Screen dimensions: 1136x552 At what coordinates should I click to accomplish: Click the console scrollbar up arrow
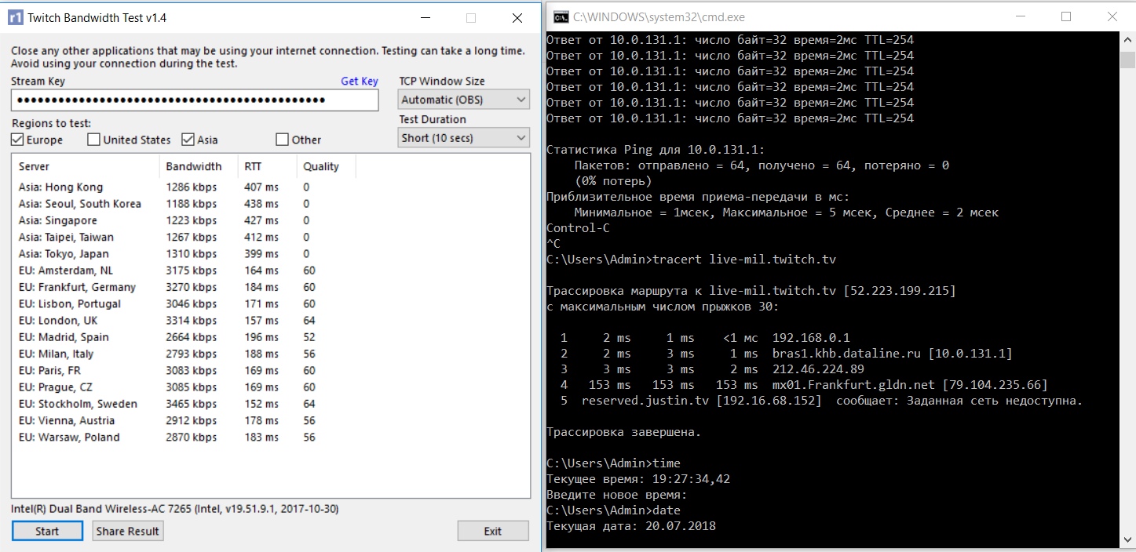[x=1127, y=41]
